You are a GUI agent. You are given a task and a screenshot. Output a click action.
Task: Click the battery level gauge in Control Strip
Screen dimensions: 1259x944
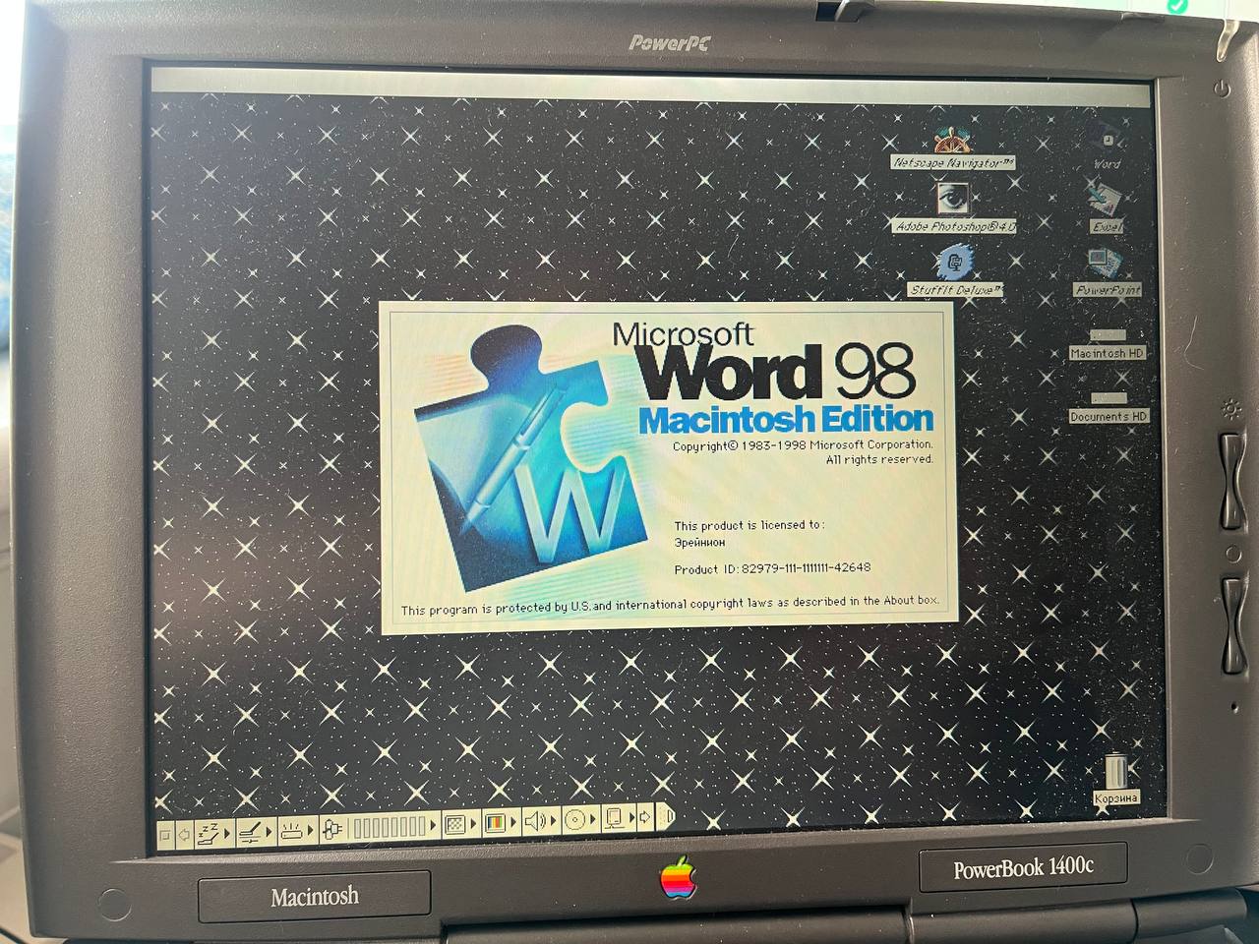(390, 827)
